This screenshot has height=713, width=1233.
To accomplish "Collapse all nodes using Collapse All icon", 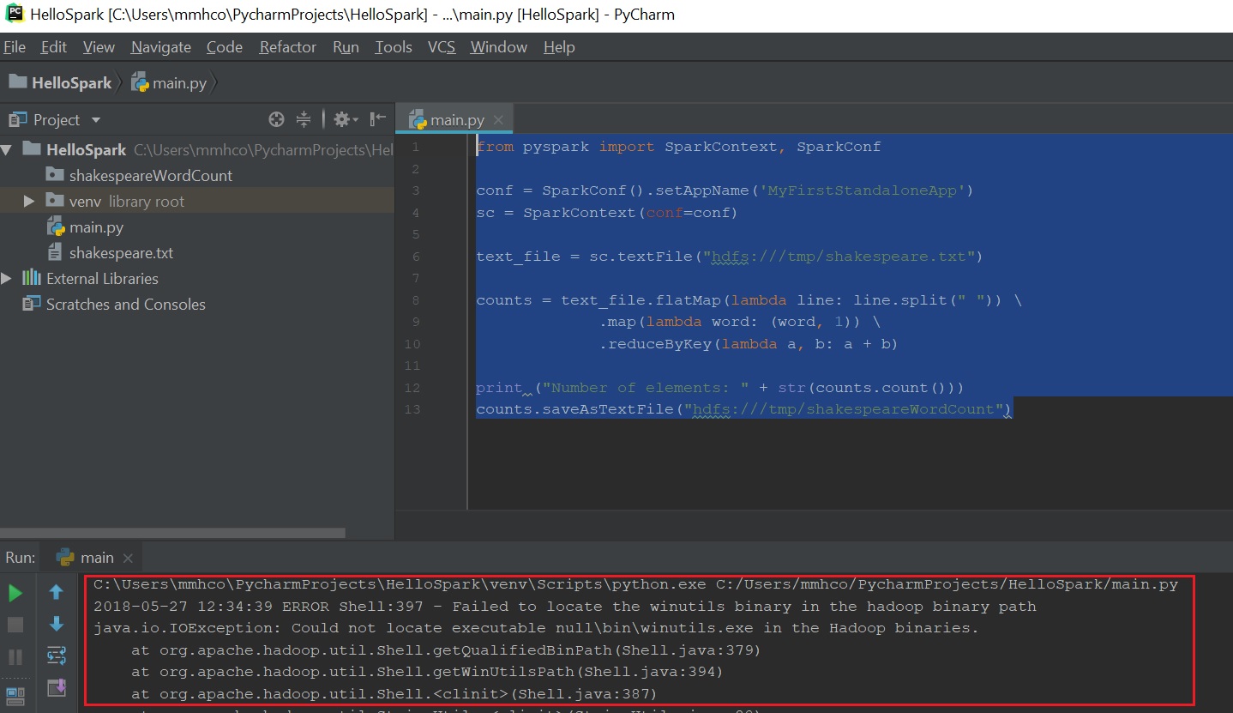I will [x=304, y=118].
